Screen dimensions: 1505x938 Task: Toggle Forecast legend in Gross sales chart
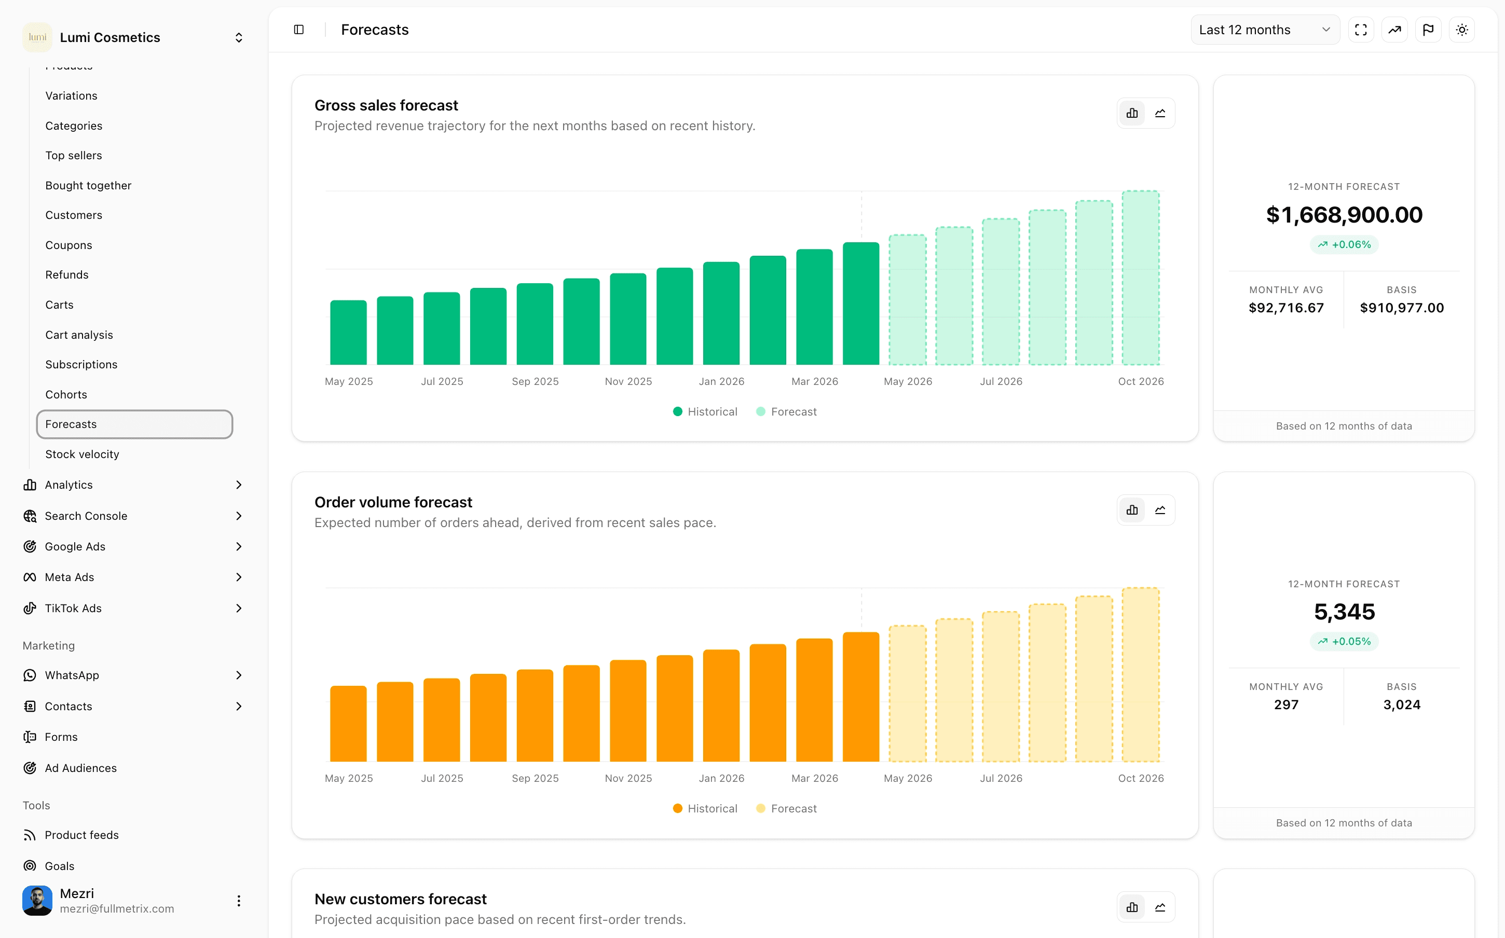click(x=787, y=411)
